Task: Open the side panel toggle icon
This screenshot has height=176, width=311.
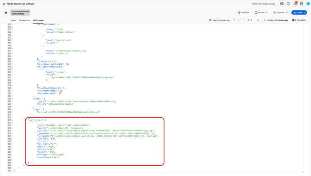Action: tap(258, 20)
